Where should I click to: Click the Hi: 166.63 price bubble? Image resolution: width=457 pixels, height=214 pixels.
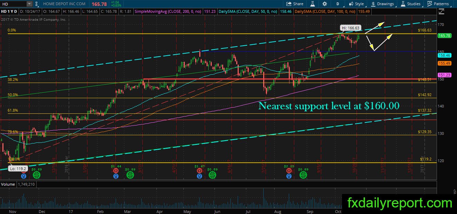350,28
